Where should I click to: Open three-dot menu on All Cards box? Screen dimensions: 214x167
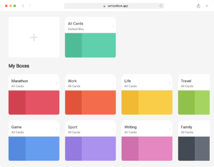coord(113,26)
